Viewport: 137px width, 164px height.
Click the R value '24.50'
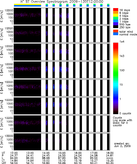[x=62, y=156]
